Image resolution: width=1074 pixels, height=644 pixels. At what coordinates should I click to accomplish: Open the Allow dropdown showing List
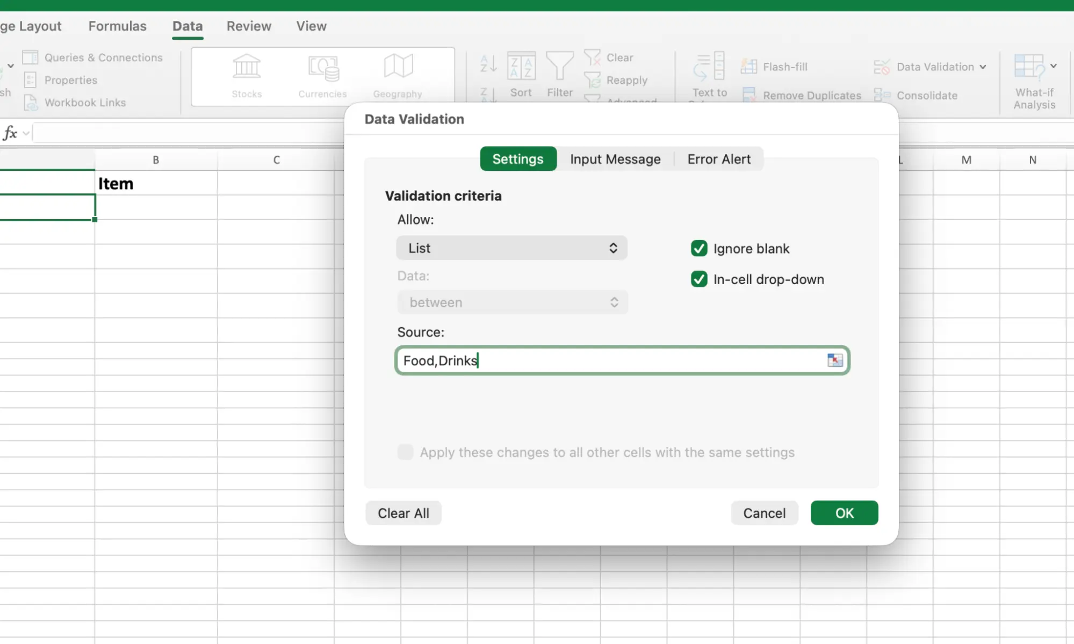[x=511, y=248]
